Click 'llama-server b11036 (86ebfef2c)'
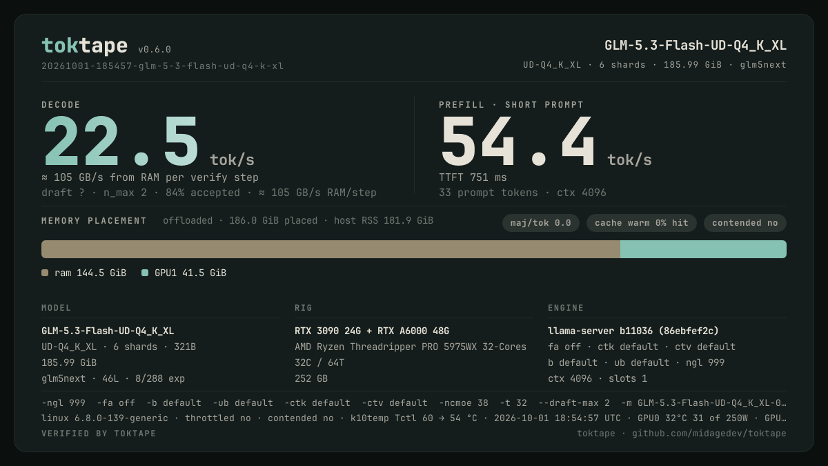Screen dimensions: 828x466 (633, 331)
